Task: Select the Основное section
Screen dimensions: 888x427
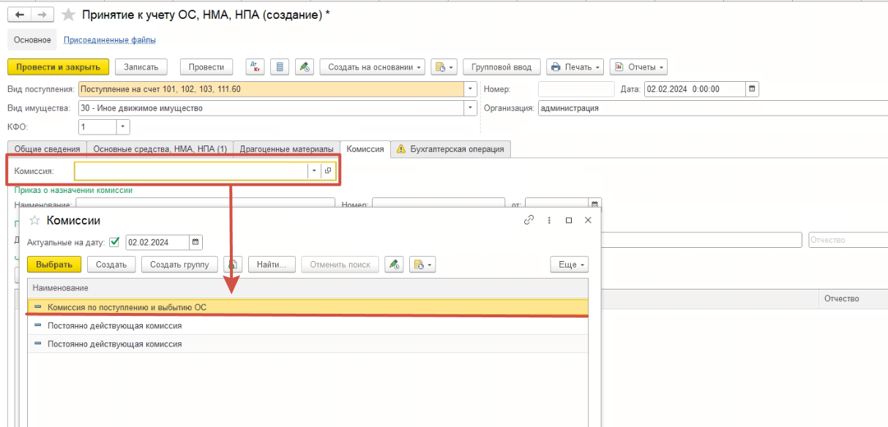Action: coord(32,40)
